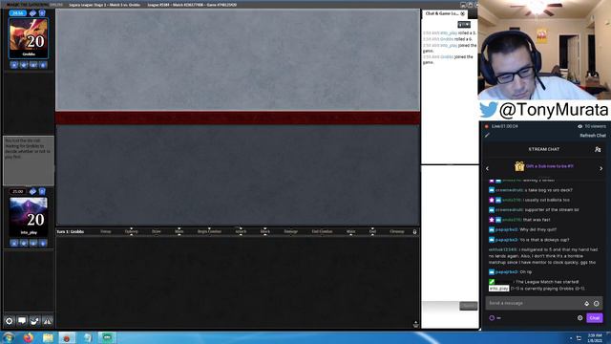
Task: Show the previous banner with the left chevron
Action: (x=487, y=168)
